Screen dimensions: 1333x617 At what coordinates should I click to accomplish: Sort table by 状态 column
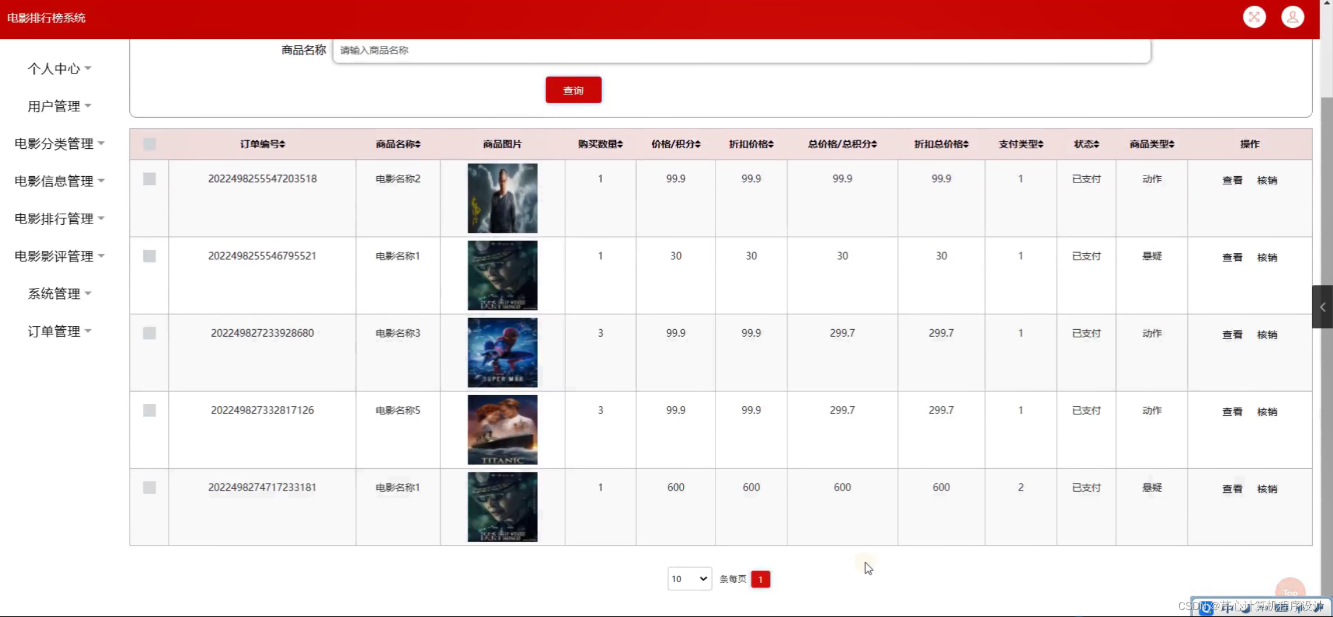(x=1085, y=144)
